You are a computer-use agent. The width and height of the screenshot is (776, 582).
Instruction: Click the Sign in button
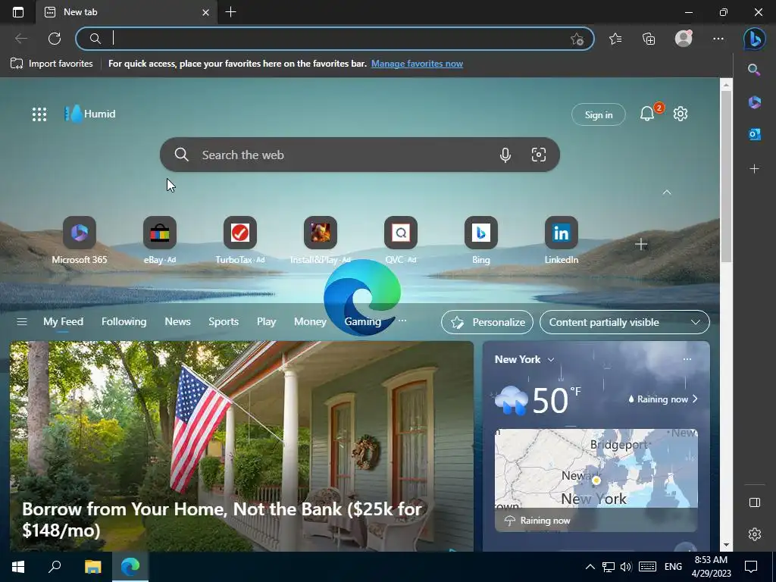point(599,115)
